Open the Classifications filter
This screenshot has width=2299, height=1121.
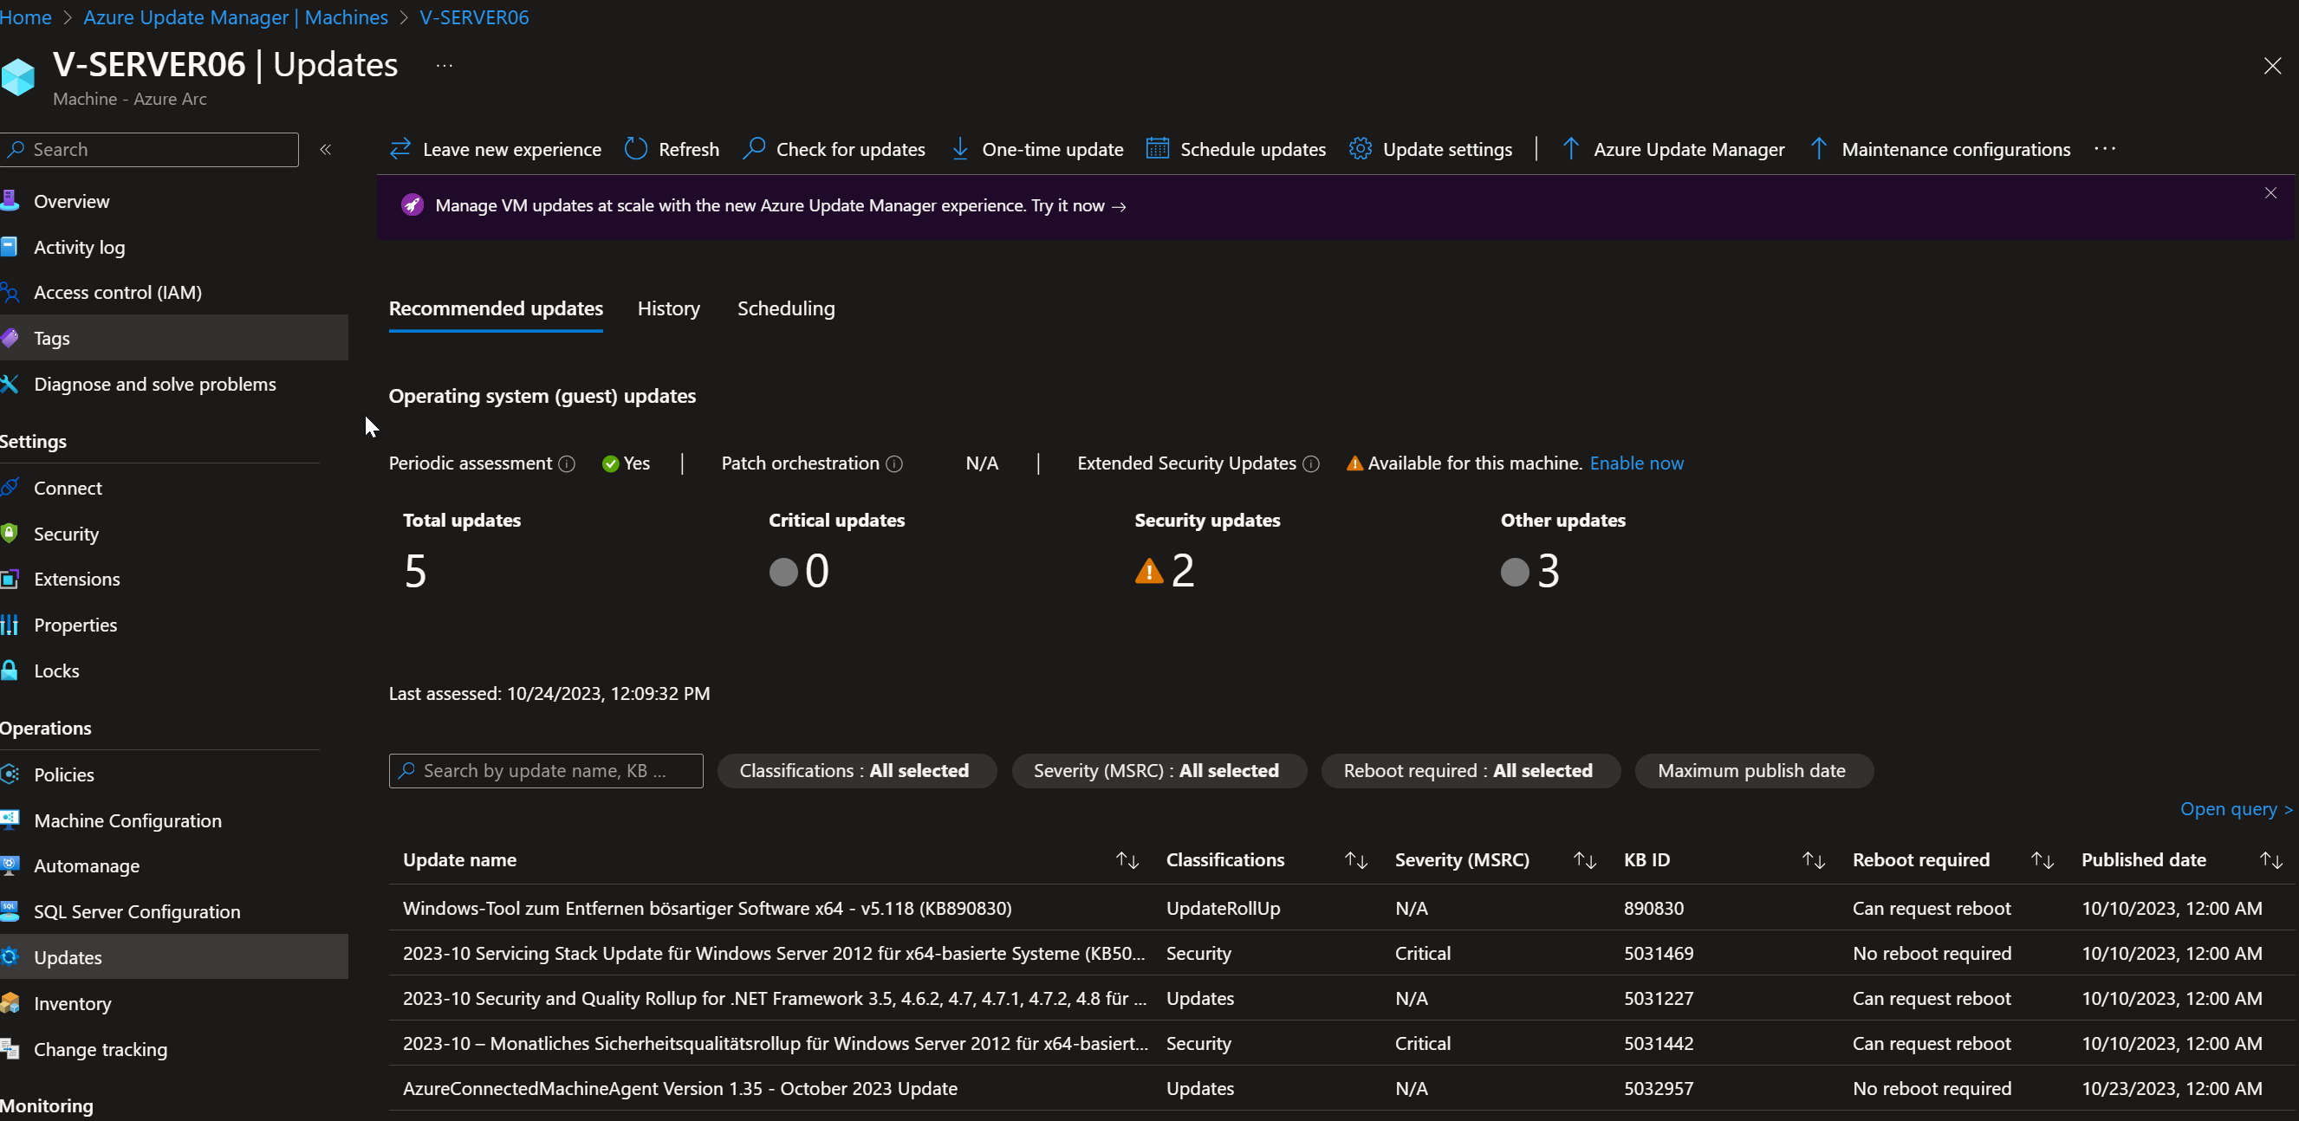click(x=855, y=770)
